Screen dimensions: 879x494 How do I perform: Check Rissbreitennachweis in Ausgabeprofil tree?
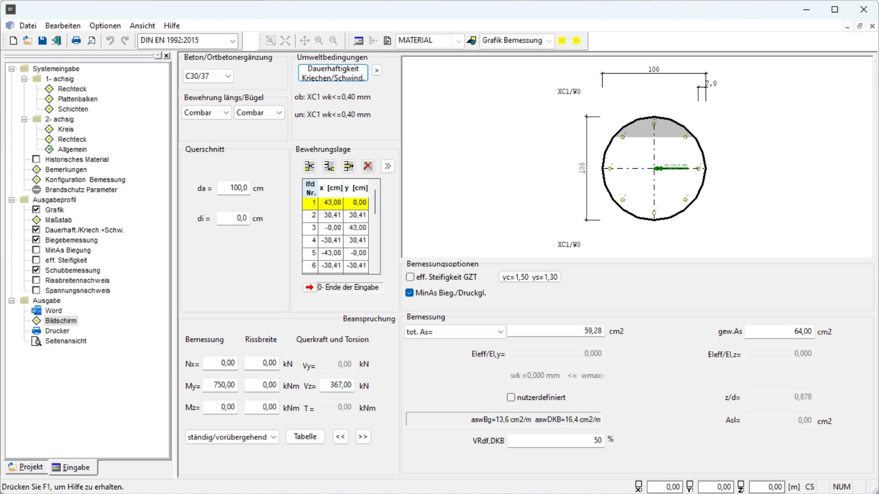36,280
